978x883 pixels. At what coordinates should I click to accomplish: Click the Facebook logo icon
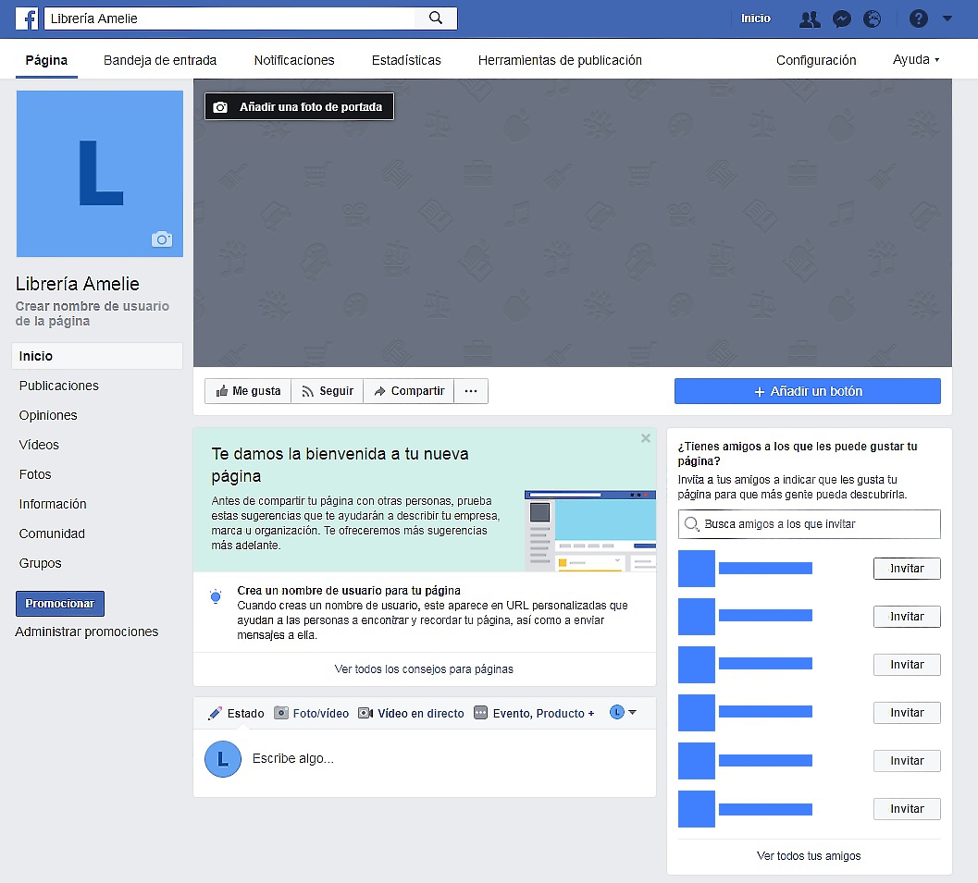pos(27,18)
